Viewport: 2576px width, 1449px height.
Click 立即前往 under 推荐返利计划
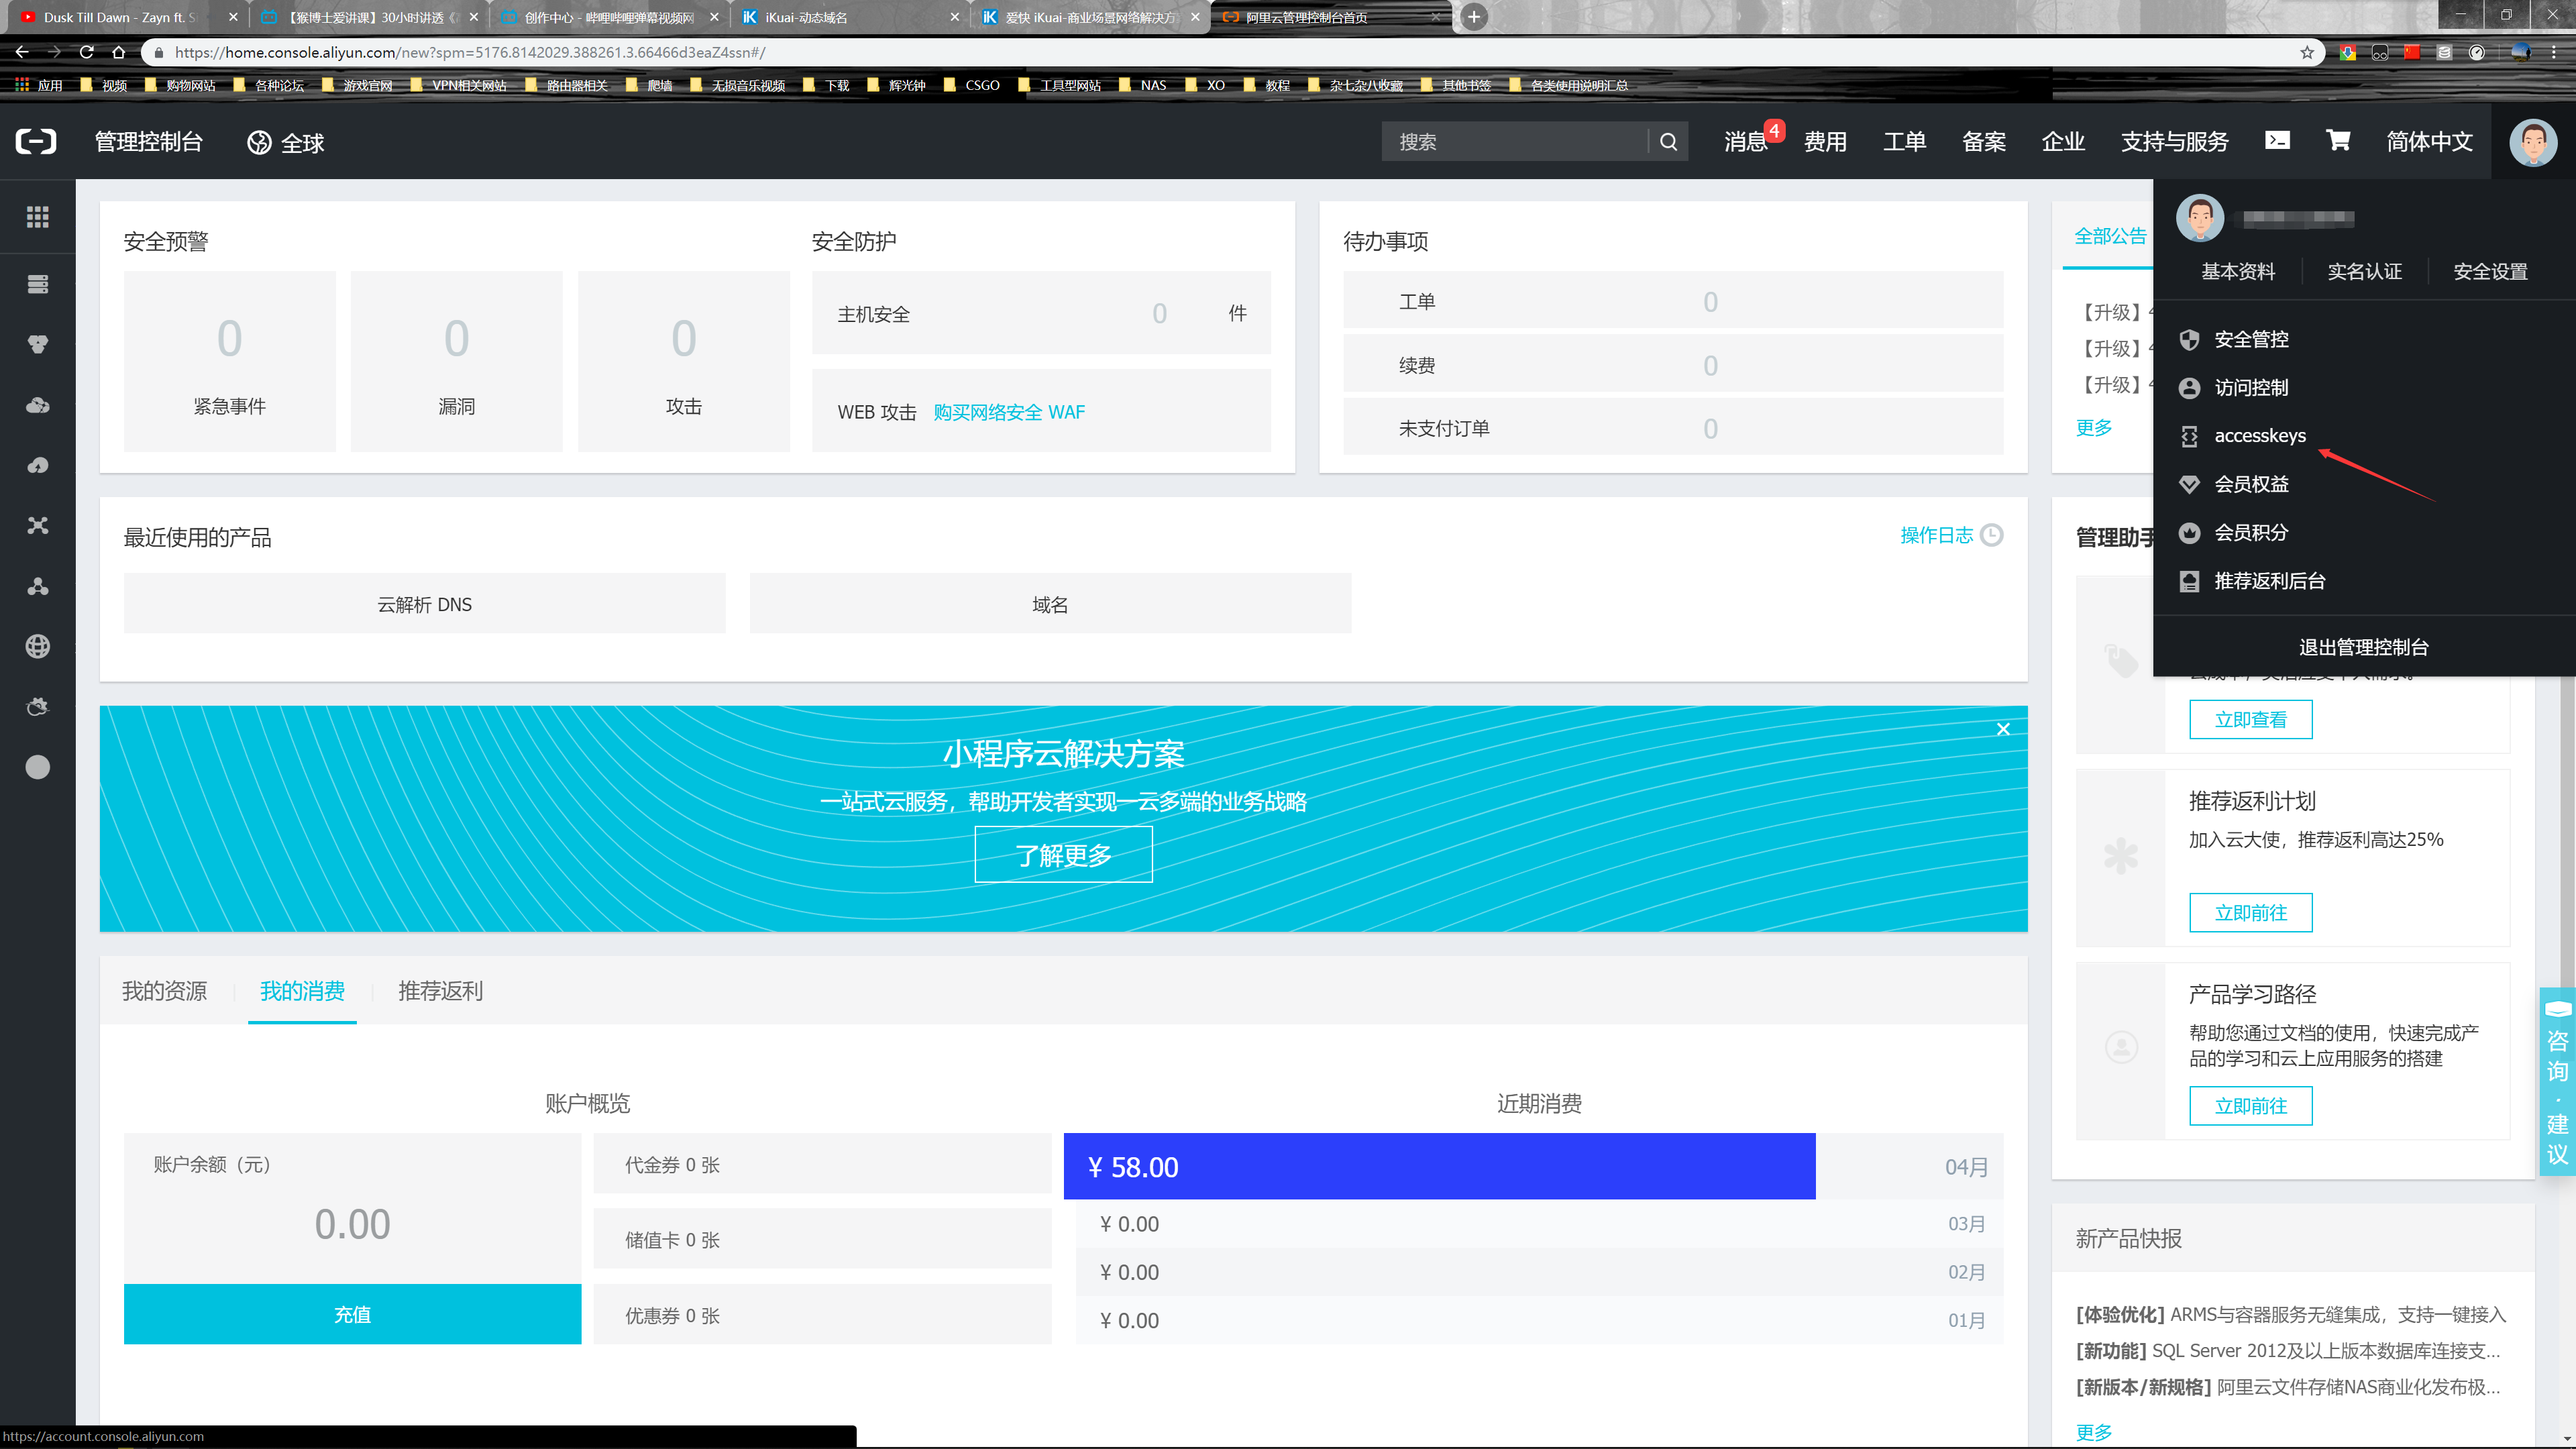(x=2250, y=912)
